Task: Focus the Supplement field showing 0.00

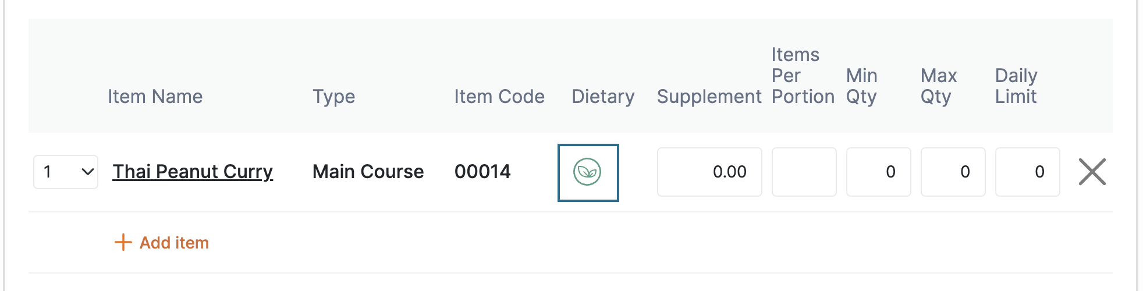Action: pyautogui.click(x=709, y=172)
